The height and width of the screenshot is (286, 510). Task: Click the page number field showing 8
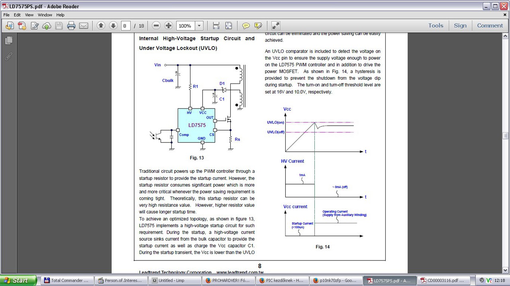(x=126, y=26)
